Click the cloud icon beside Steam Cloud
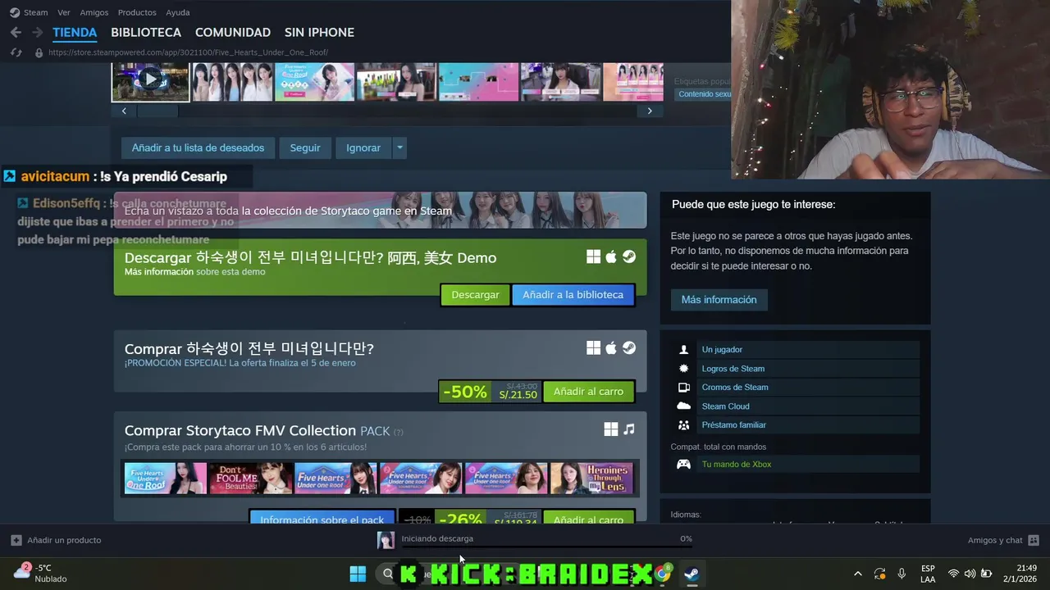 coord(683,406)
